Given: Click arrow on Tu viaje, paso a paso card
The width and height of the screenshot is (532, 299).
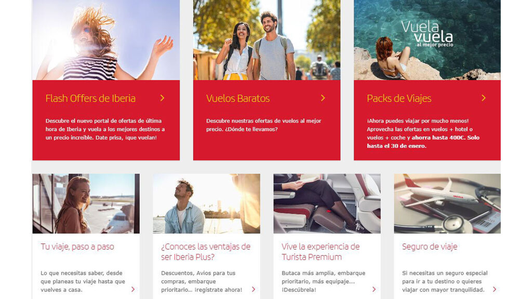Looking at the screenshot, I should tap(133, 289).
